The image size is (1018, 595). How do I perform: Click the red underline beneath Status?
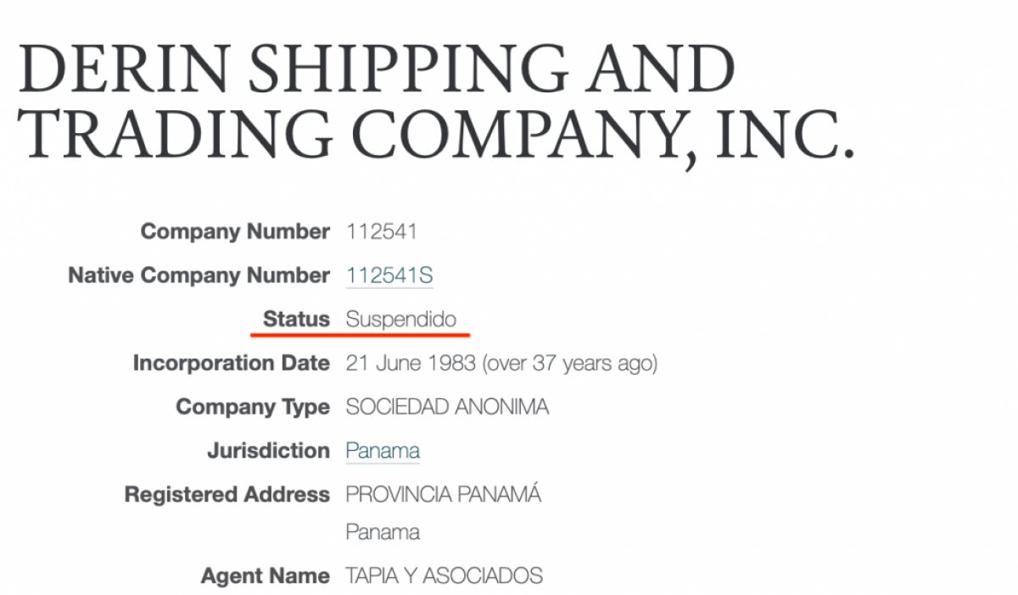(361, 335)
